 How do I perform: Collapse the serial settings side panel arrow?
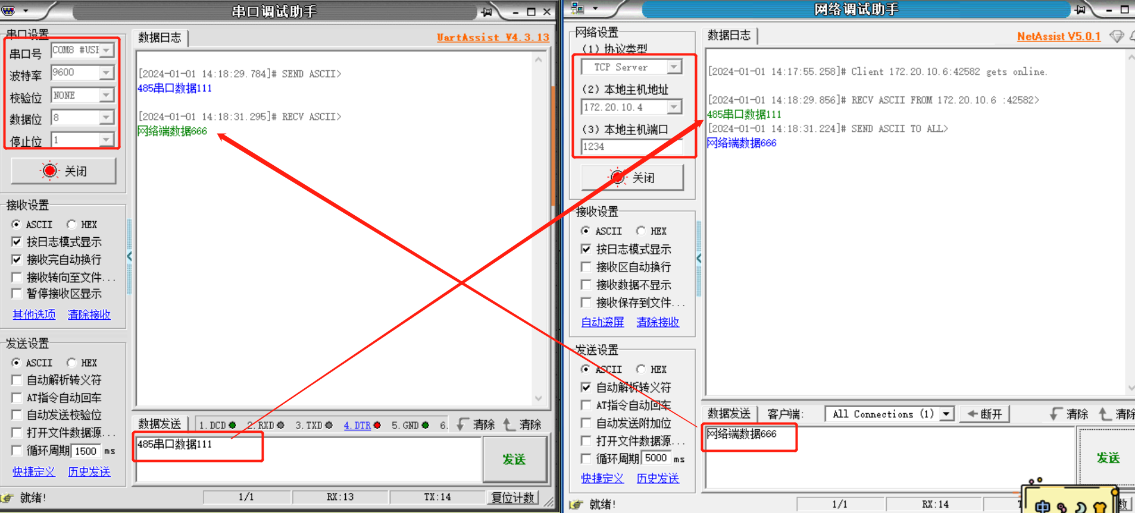129,257
